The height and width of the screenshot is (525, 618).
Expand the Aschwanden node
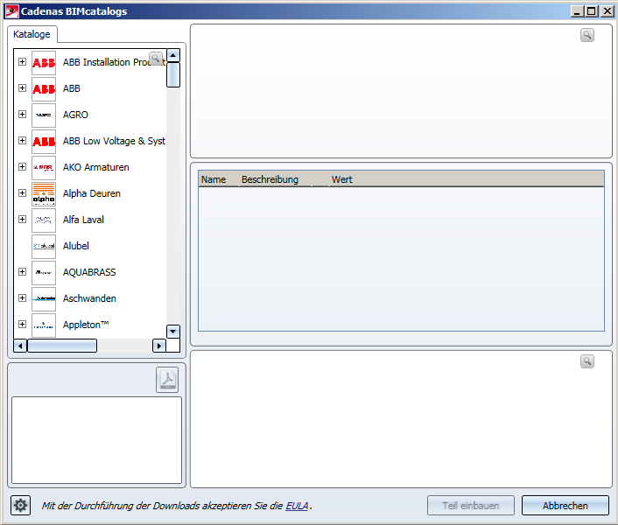23,298
